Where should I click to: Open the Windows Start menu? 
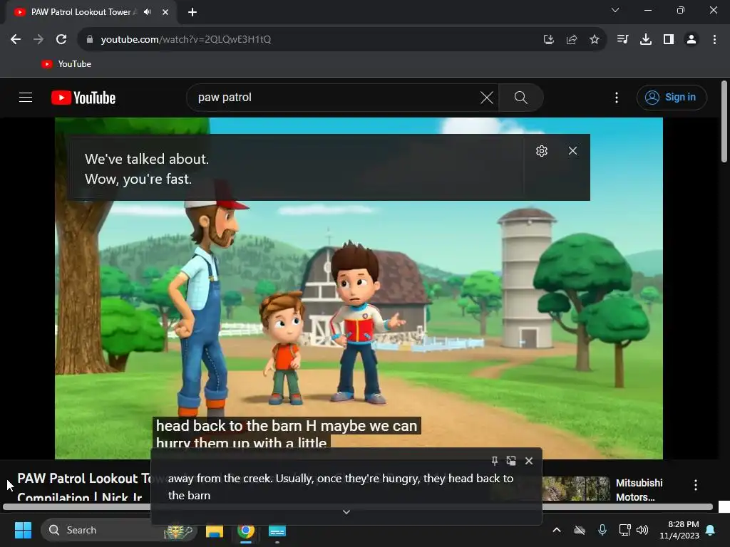[x=23, y=530]
